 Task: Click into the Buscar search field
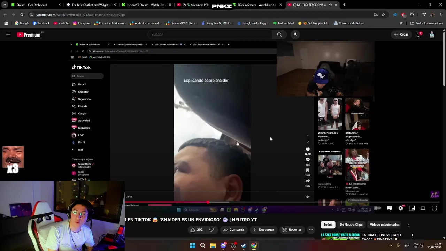[x=210, y=35]
